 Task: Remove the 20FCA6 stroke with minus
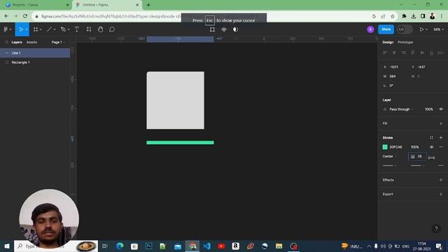point(441,147)
